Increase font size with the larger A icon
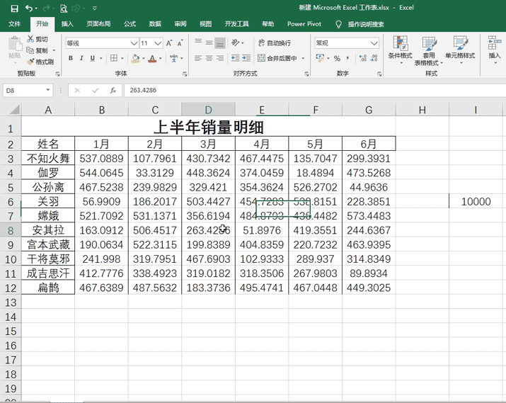Viewport: 506px width, 403px height. [169, 43]
